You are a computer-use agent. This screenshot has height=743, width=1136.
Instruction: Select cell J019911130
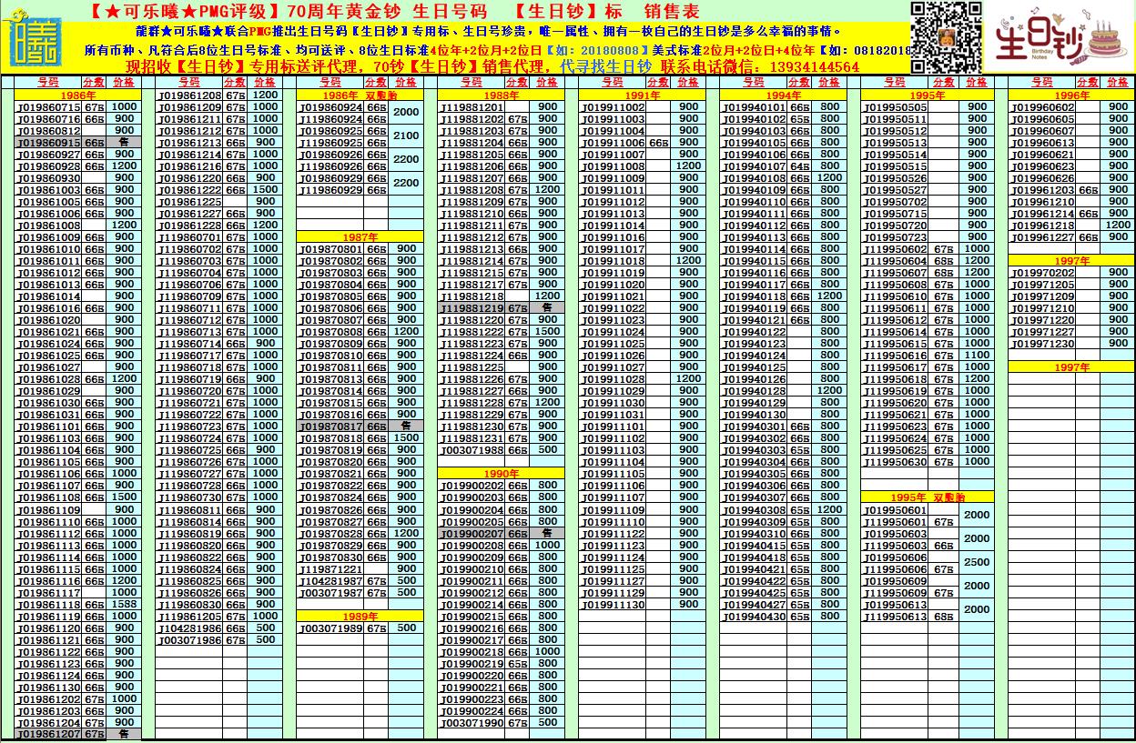coord(614,604)
